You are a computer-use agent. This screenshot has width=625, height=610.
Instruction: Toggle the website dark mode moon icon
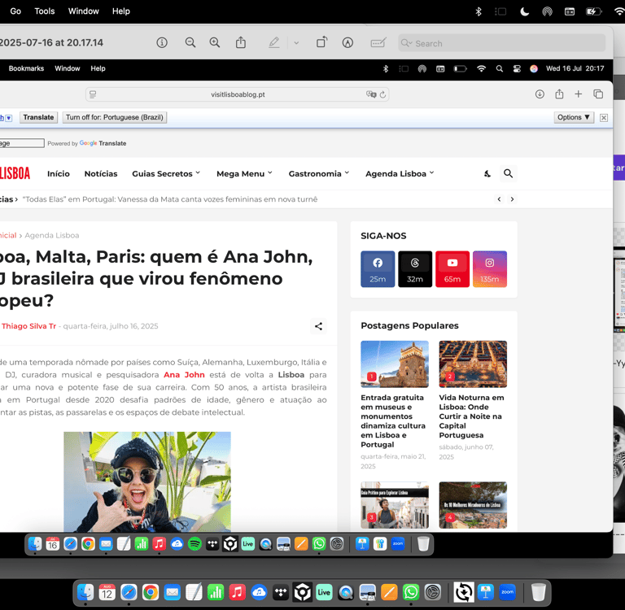tap(487, 174)
